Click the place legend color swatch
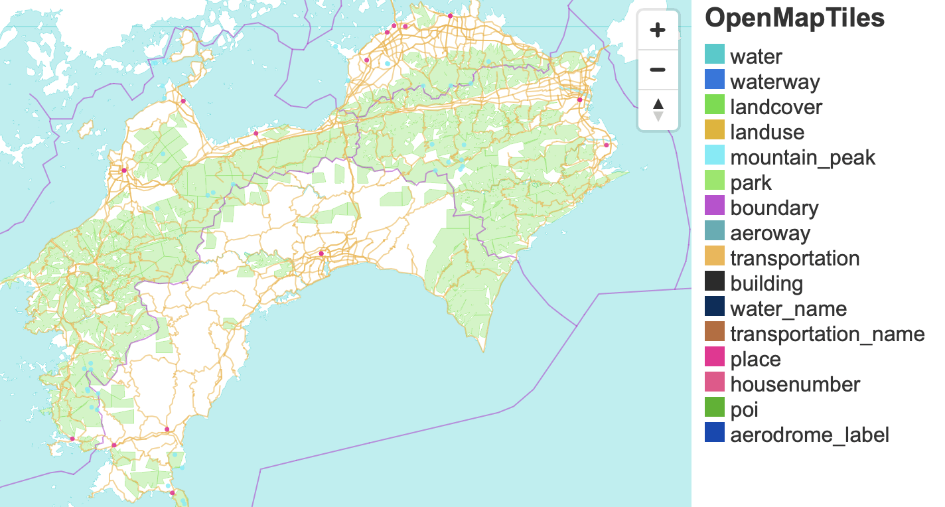Image resolution: width=945 pixels, height=507 pixels. (715, 357)
